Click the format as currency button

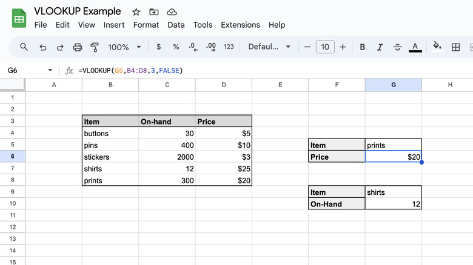click(158, 47)
